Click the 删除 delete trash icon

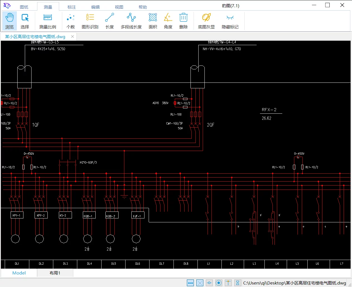183,21
